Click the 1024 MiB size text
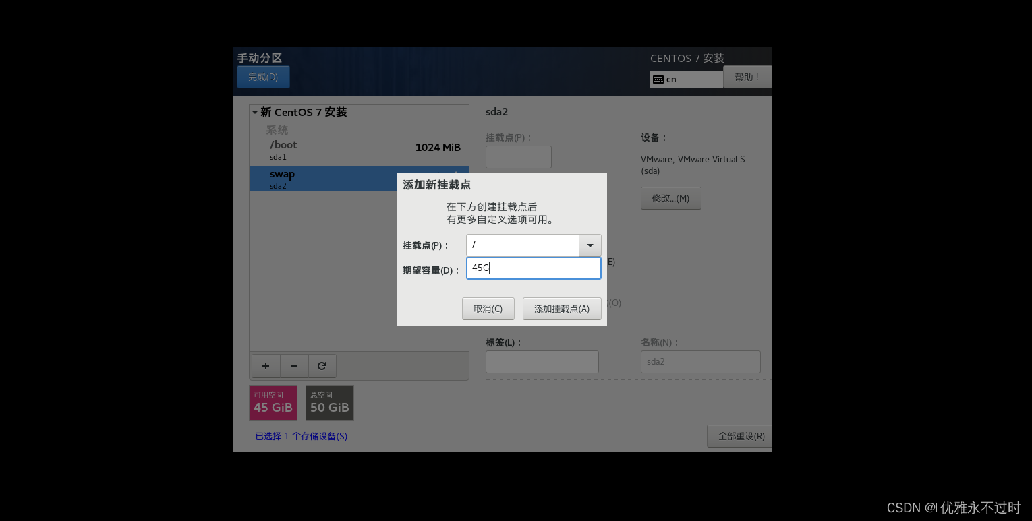The height and width of the screenshot is (521, 1032). click(x=438, y=148)
